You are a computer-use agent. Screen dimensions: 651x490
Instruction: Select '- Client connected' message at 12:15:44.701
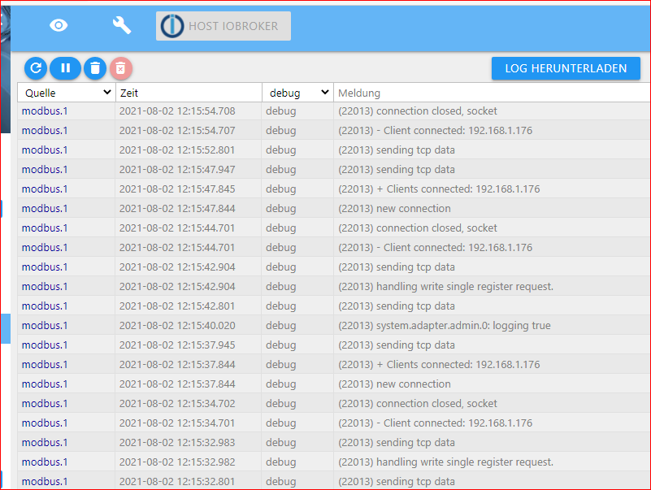click(435, 248)
